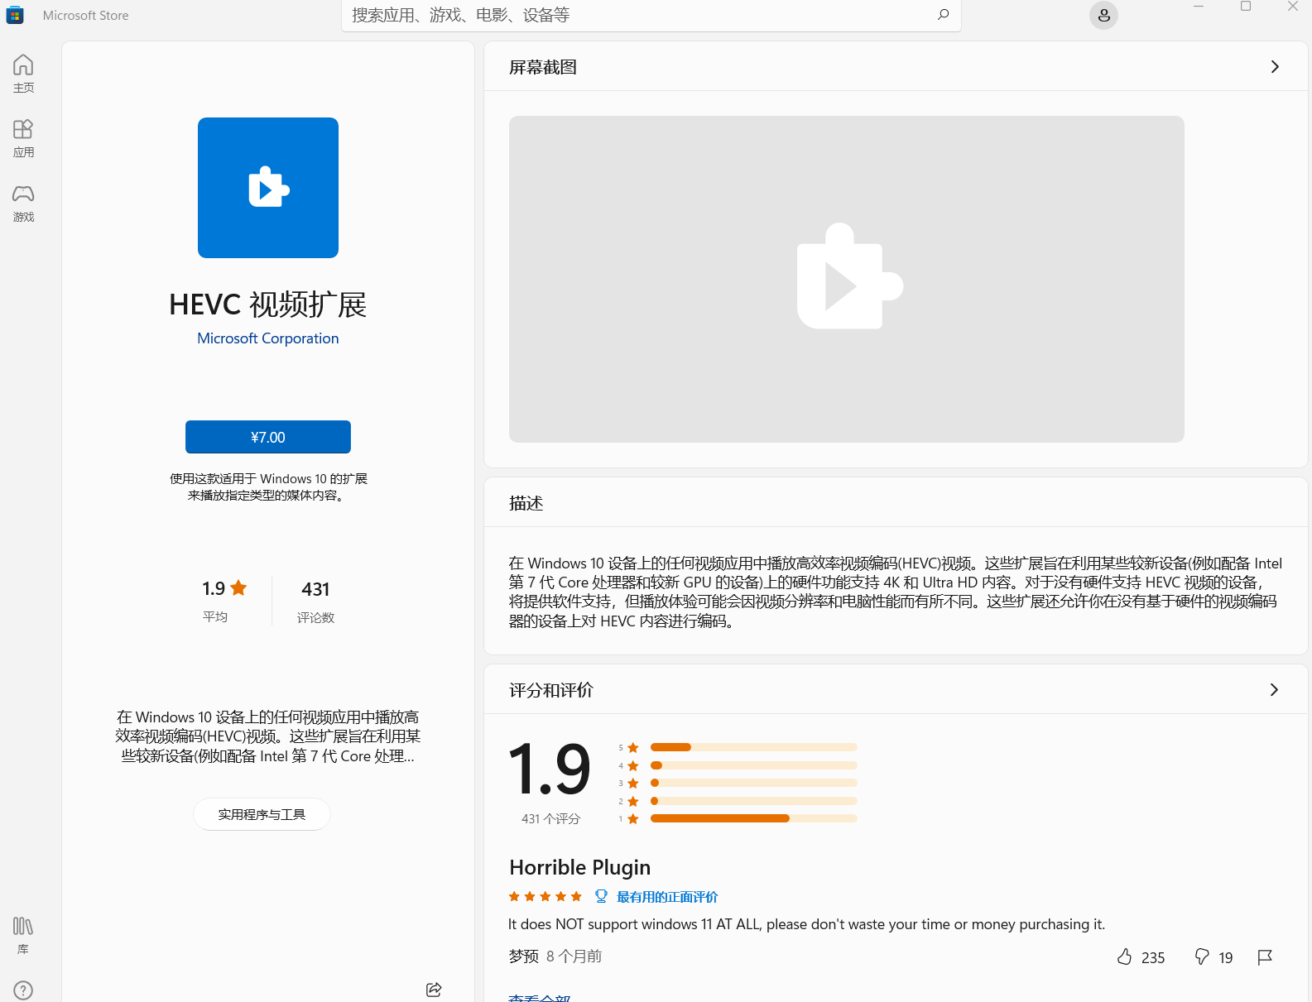Image resolution: width=1312 pixels, height=1002 pixels.
Task: Open the Help question mark icon
Action: click(x=23, y=990)
